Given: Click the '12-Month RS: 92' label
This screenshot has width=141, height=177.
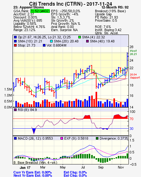Looking at the screenshot, I should (x=115, y=7).
